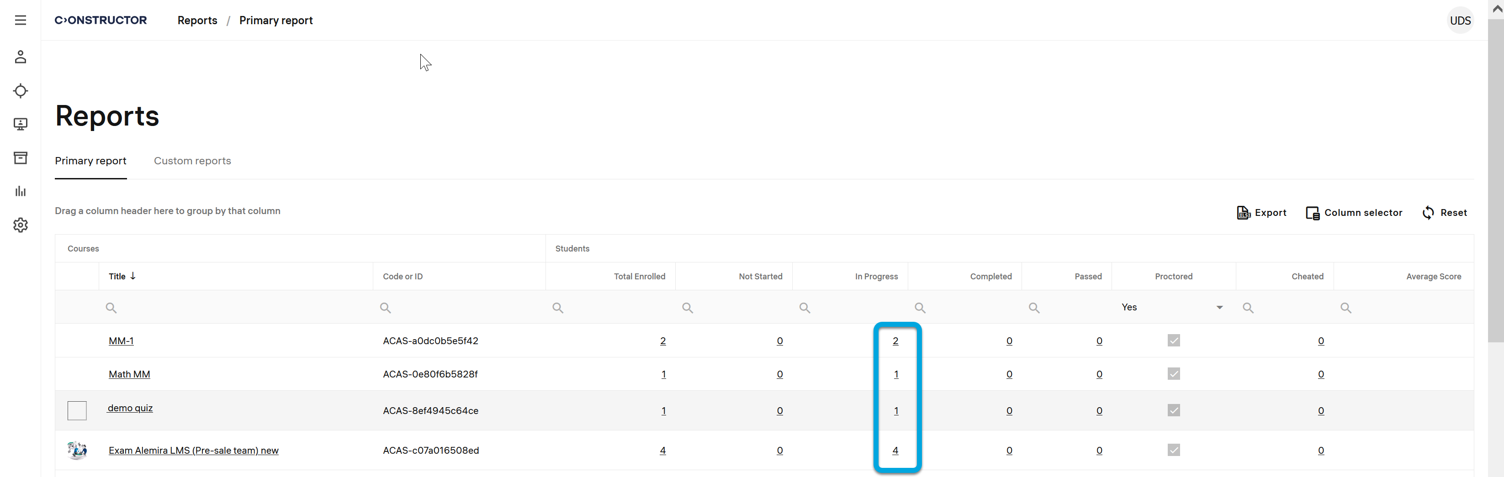Toggle the Proctored checkbox for demo quiz
Image resolution: width=1504 pixels, height=477 pixels.
1174,410
